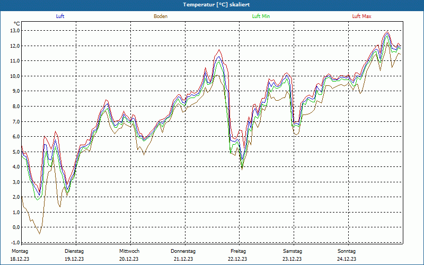Click the 'Donnerstag' day label

[183, 251]
